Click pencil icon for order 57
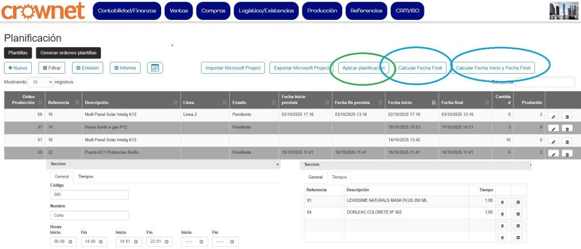 (554, 141)
